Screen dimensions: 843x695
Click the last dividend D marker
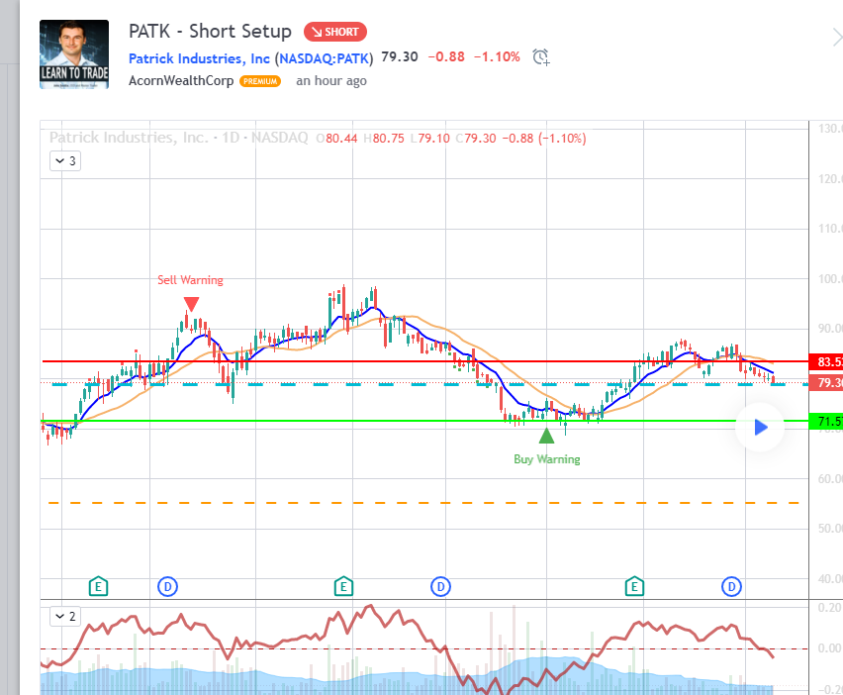(x=731, y=587)
